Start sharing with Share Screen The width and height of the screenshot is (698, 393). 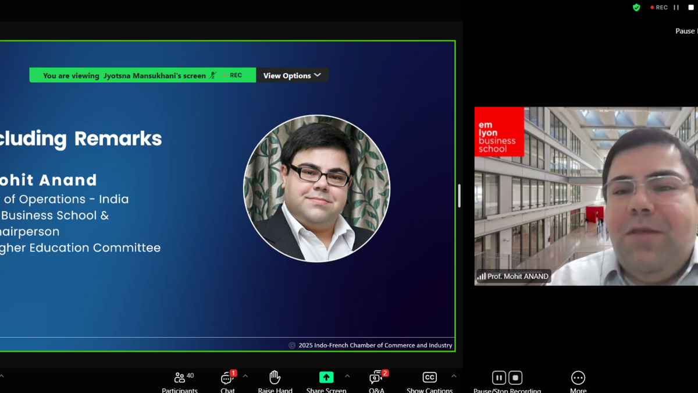[326, 380]
